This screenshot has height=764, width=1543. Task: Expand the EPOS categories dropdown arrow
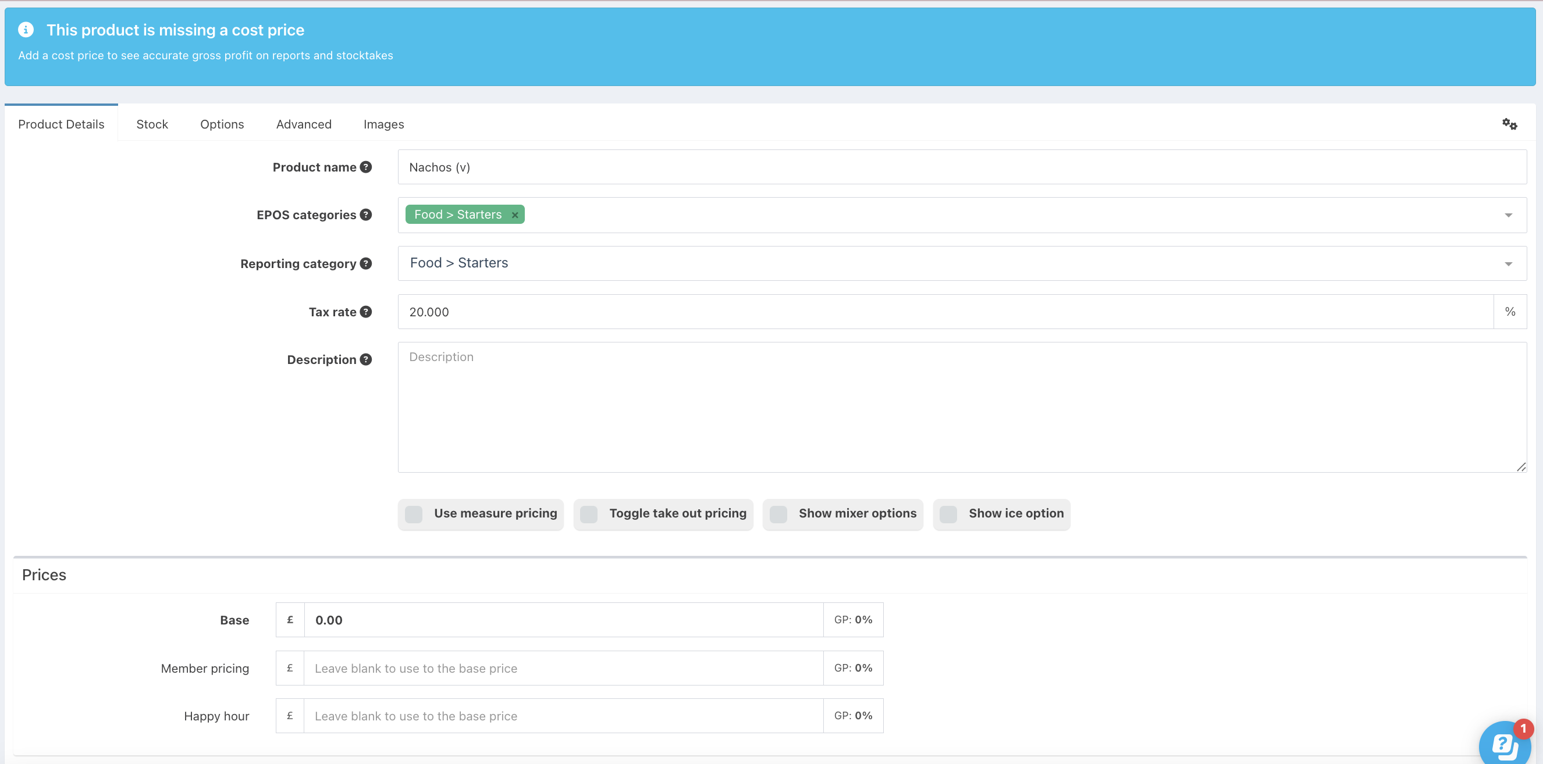pyautogui.click(x=1508, y=215)
